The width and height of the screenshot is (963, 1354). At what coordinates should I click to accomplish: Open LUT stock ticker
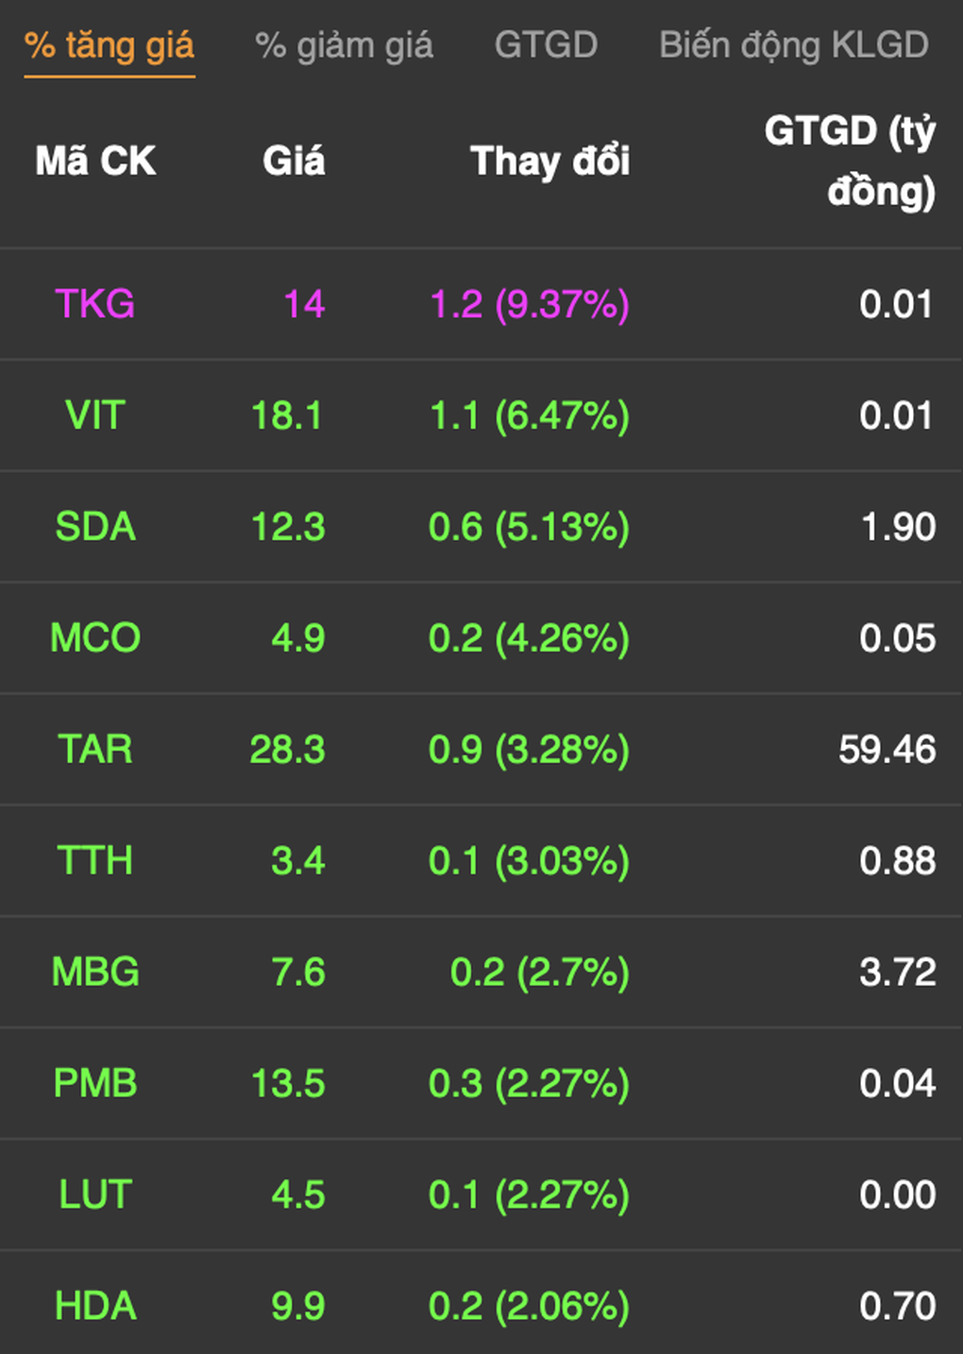95,1195
